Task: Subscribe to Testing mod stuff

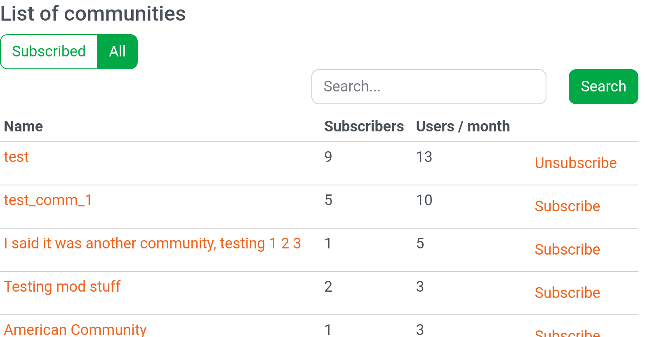Action: pos(567,293)
